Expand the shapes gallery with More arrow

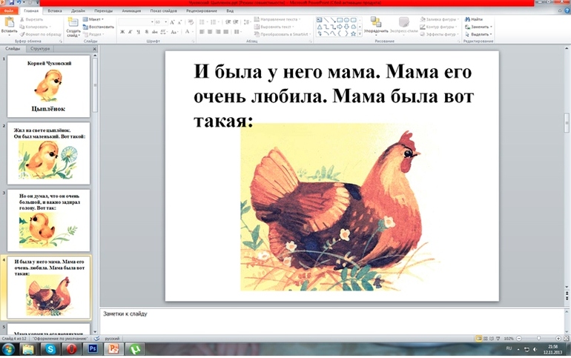(360, 33)
